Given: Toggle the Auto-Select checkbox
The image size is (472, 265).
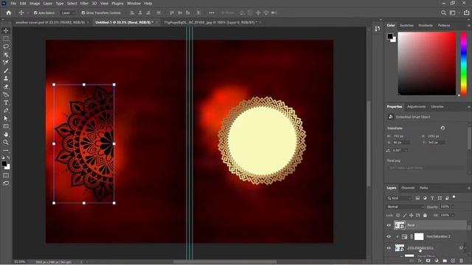Looking at the screenshot, I should (35, 13).
